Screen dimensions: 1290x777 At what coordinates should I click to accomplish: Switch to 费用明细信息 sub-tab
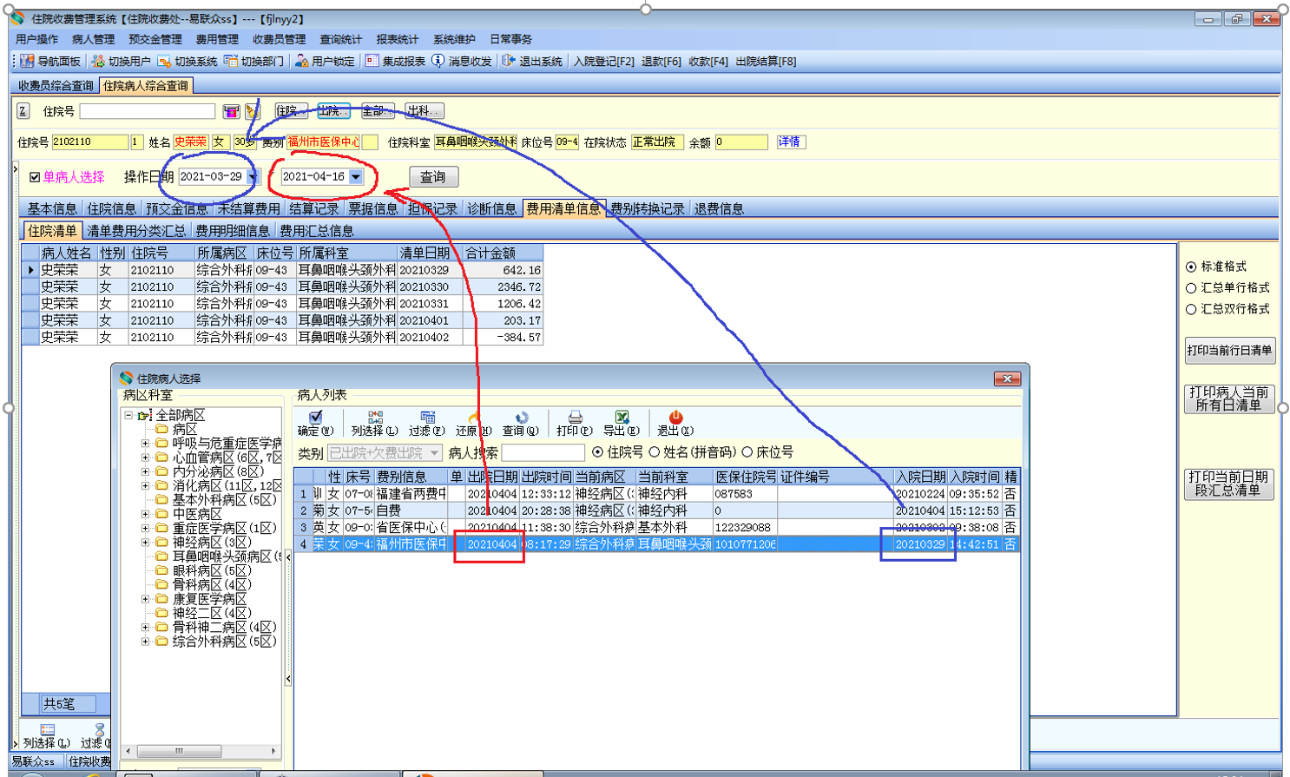tap(233, 231)
